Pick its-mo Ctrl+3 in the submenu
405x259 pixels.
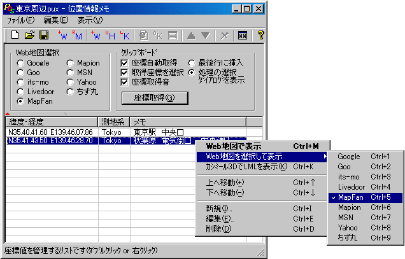[366, 177]
